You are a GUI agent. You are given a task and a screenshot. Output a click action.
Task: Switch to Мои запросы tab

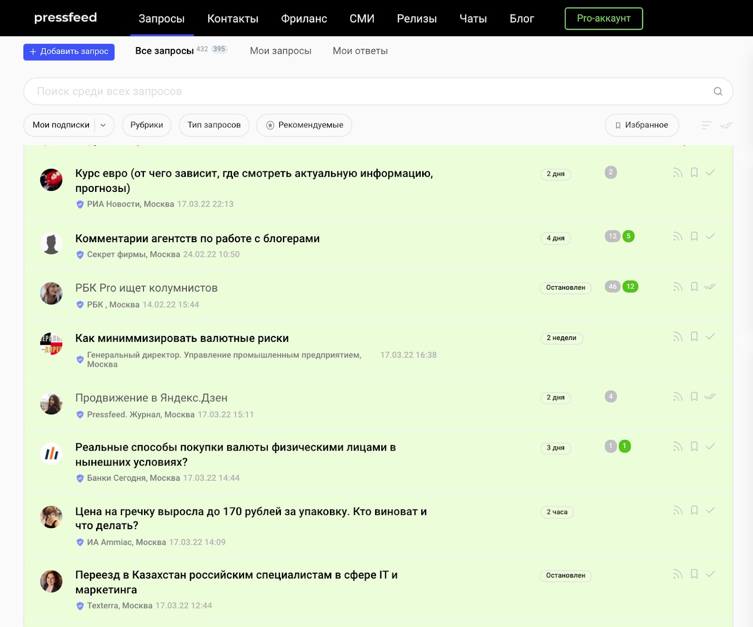[280, 51]
